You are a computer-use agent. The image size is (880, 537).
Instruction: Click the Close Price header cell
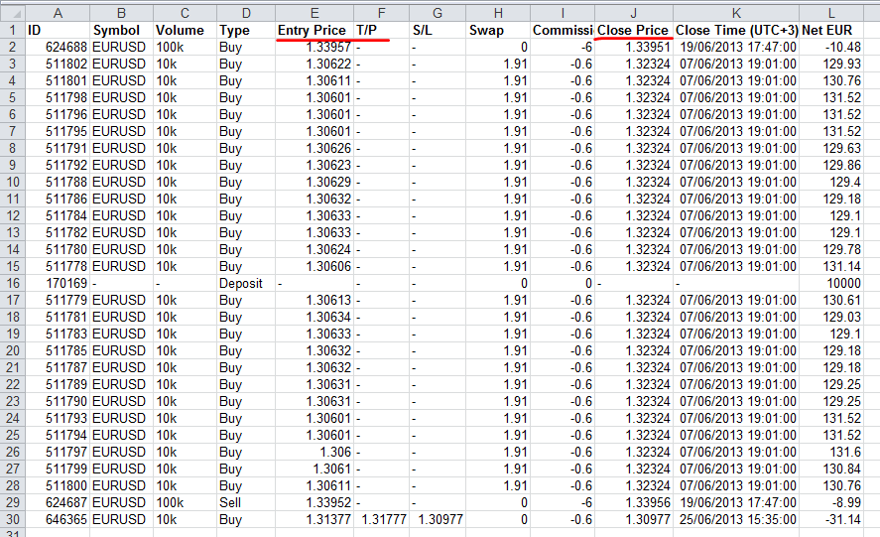(x=634, y=30)
